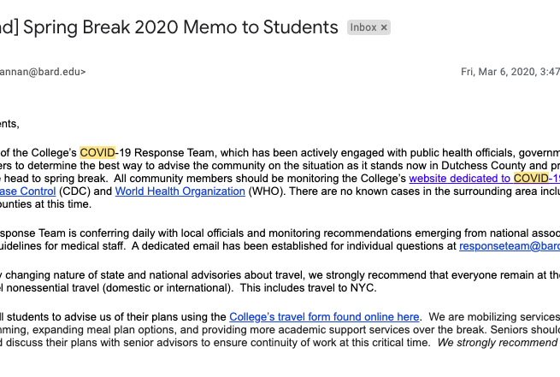Click the Inbox label chip
The height and width of the screenshot is (377, 560).
tap(363, 27)
